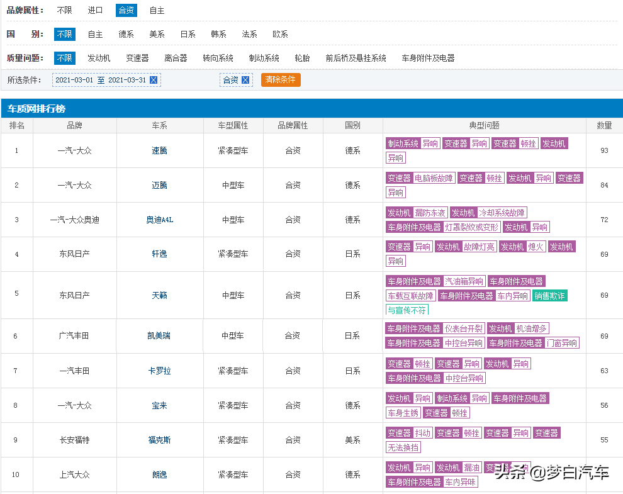
Task: Click the 变速器 抖动 problem tag
Action: (x=409, y=433)
